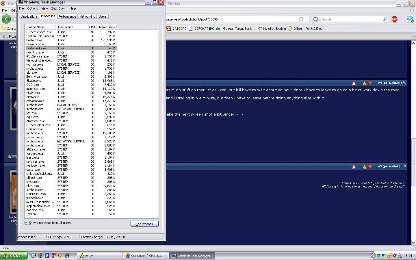This screenshot has width=416, height=260.
Task: Open post #5 permalink
Action: (391, 166)
